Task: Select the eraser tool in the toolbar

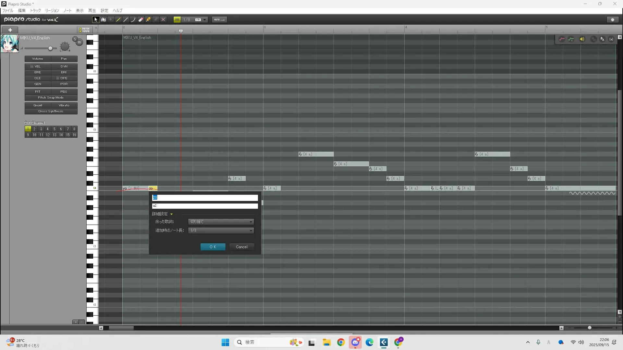Action: click(x=140, y=20)
